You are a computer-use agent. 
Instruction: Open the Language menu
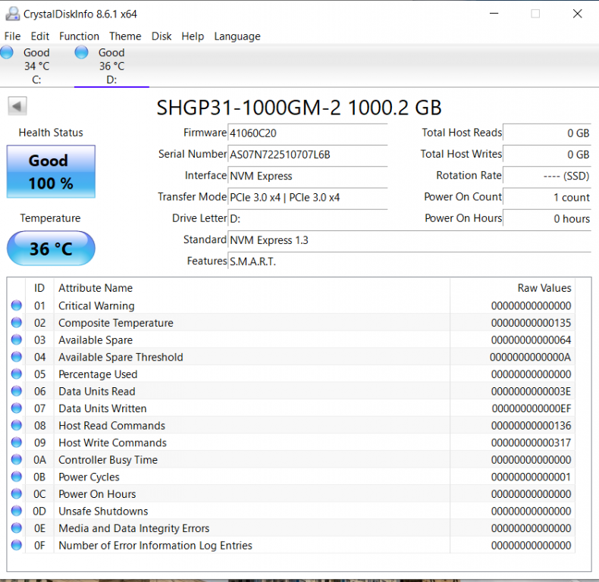[237, 36]
